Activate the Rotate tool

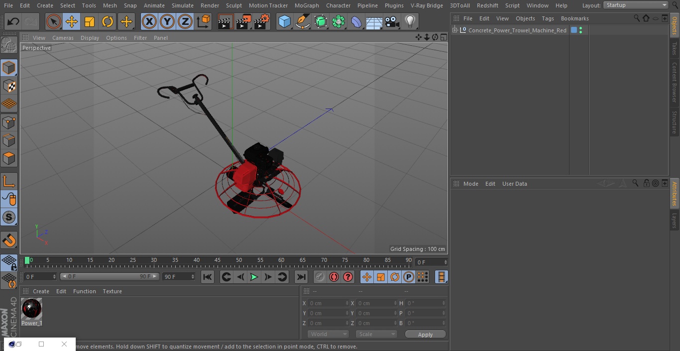coord(108,21)
